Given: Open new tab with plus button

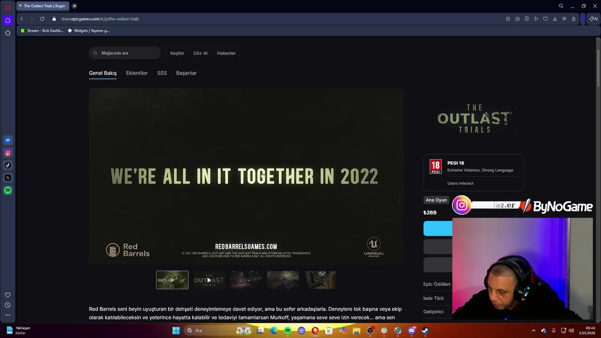Looking at the screenshot, I should click(x=74, y=6).
